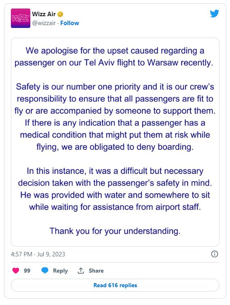The image size is (230, 305).
Task: Open the apology statement image card
Action: 115,142
